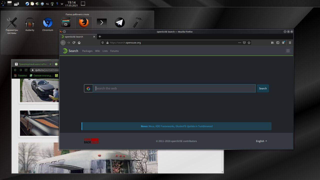Open Свежие ключи bookmark in Chromium

(x=41, y=75)
